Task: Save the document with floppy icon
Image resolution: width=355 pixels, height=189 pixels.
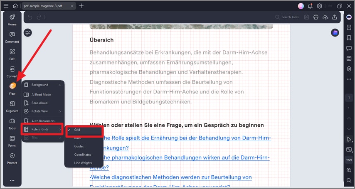Action: (x=306, y=17)
